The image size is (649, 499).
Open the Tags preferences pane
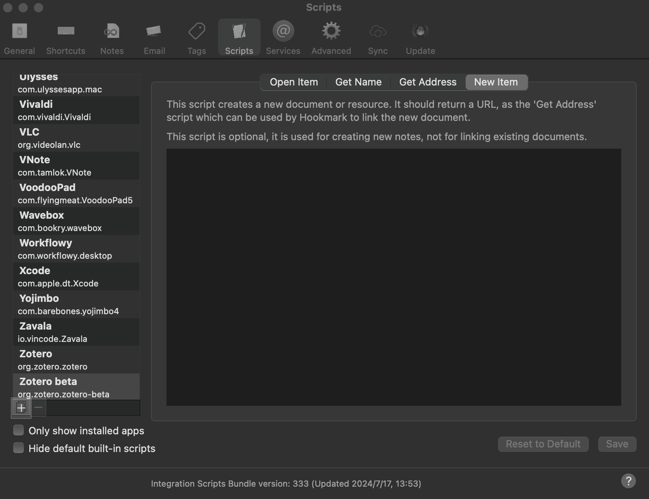197,38
